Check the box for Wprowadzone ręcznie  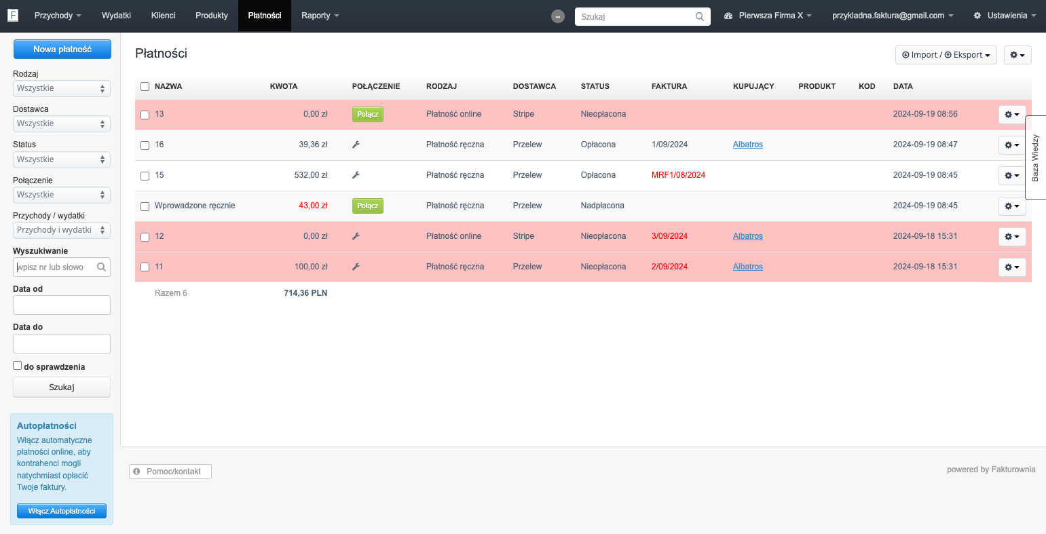(x=145, y=206)
